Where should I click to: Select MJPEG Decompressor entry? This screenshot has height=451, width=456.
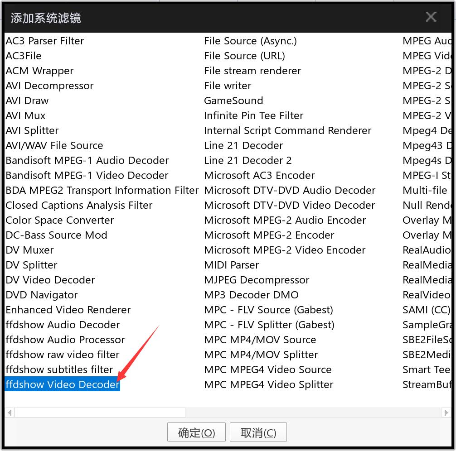point(257,280)
